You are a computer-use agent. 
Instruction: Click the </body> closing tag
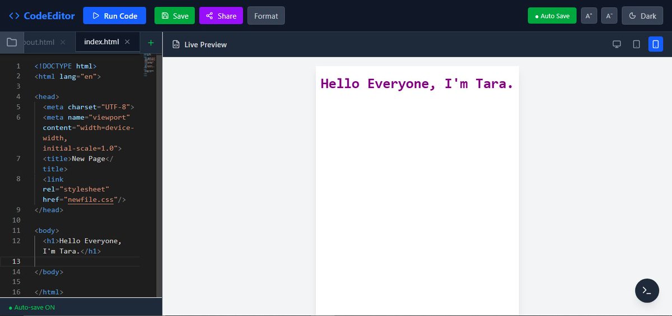coord(49,272)
